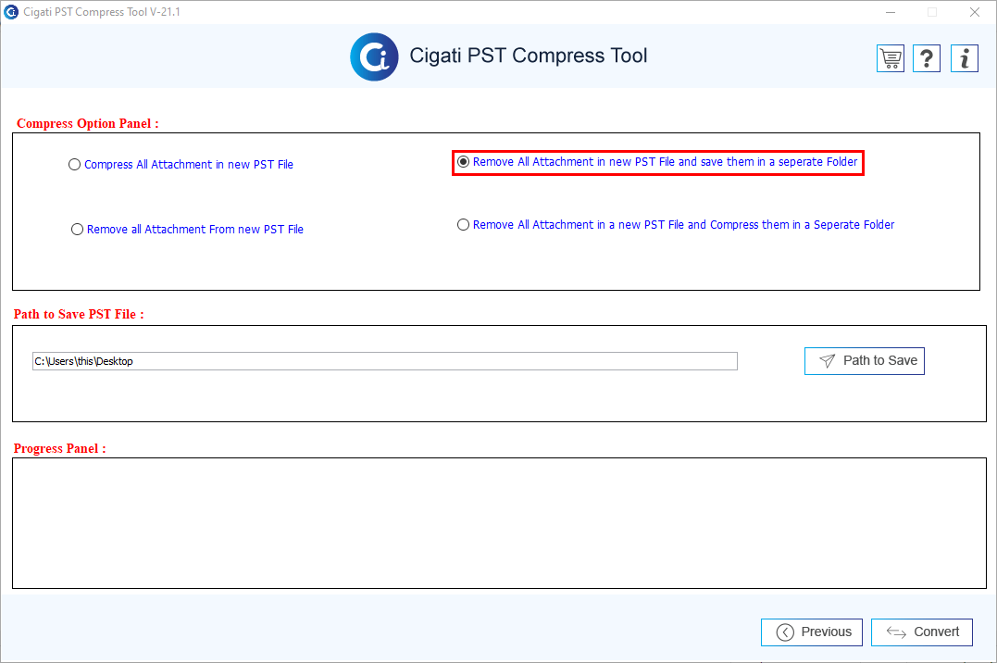This screenshot has height=663, width=997.
Task: Click the Previous button
Action: point(811,632)
